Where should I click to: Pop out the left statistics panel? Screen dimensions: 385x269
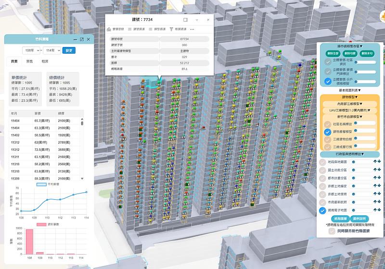(82, 39)
